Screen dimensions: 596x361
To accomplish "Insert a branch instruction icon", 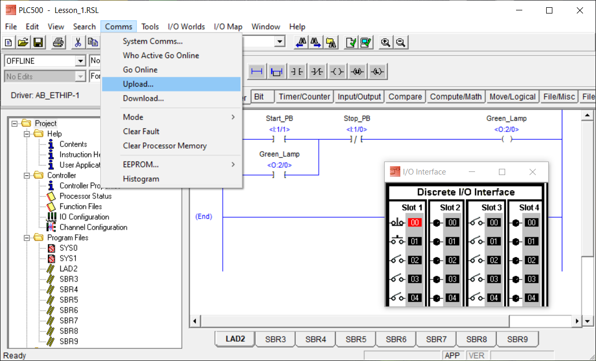I will click(277, 72).
